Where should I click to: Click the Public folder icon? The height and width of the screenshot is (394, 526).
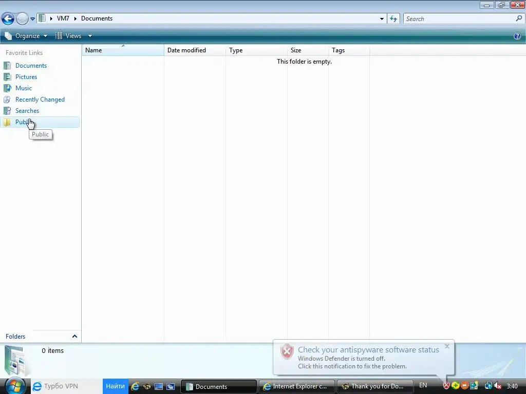pos(7,122)
